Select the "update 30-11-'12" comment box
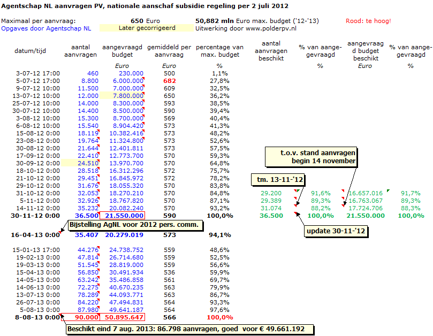Viewport: 433px width, 336px height. tap(331, 232)
